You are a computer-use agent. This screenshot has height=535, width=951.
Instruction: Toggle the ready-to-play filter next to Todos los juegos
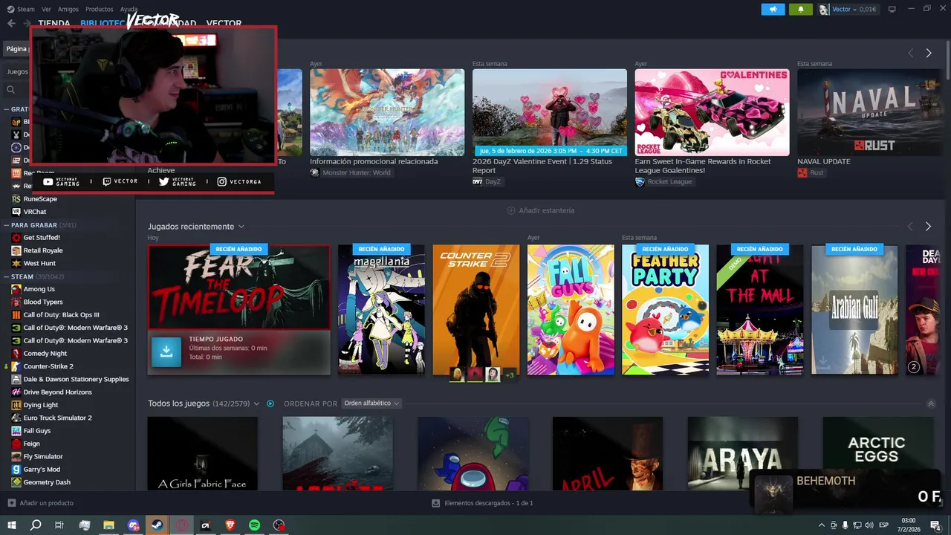pyautogui.click(x=270, y=403)
